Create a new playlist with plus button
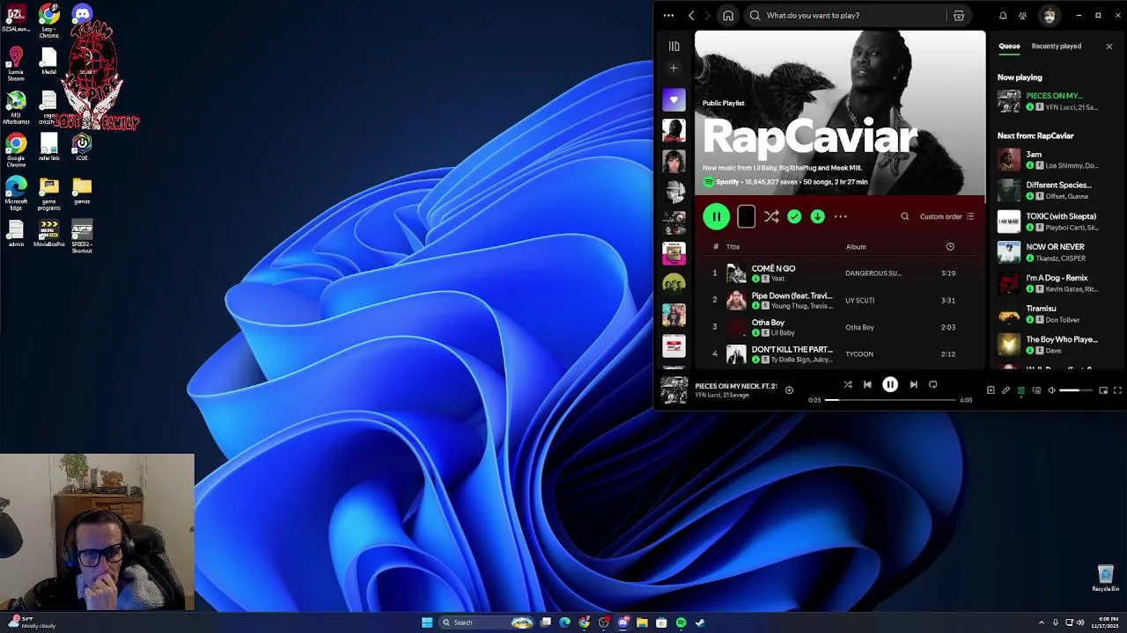 click(674, 68)
